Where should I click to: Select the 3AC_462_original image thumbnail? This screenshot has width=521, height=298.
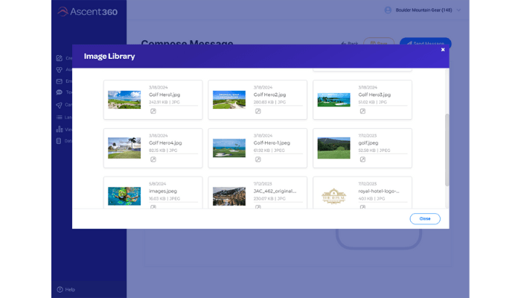click(229, 196)
